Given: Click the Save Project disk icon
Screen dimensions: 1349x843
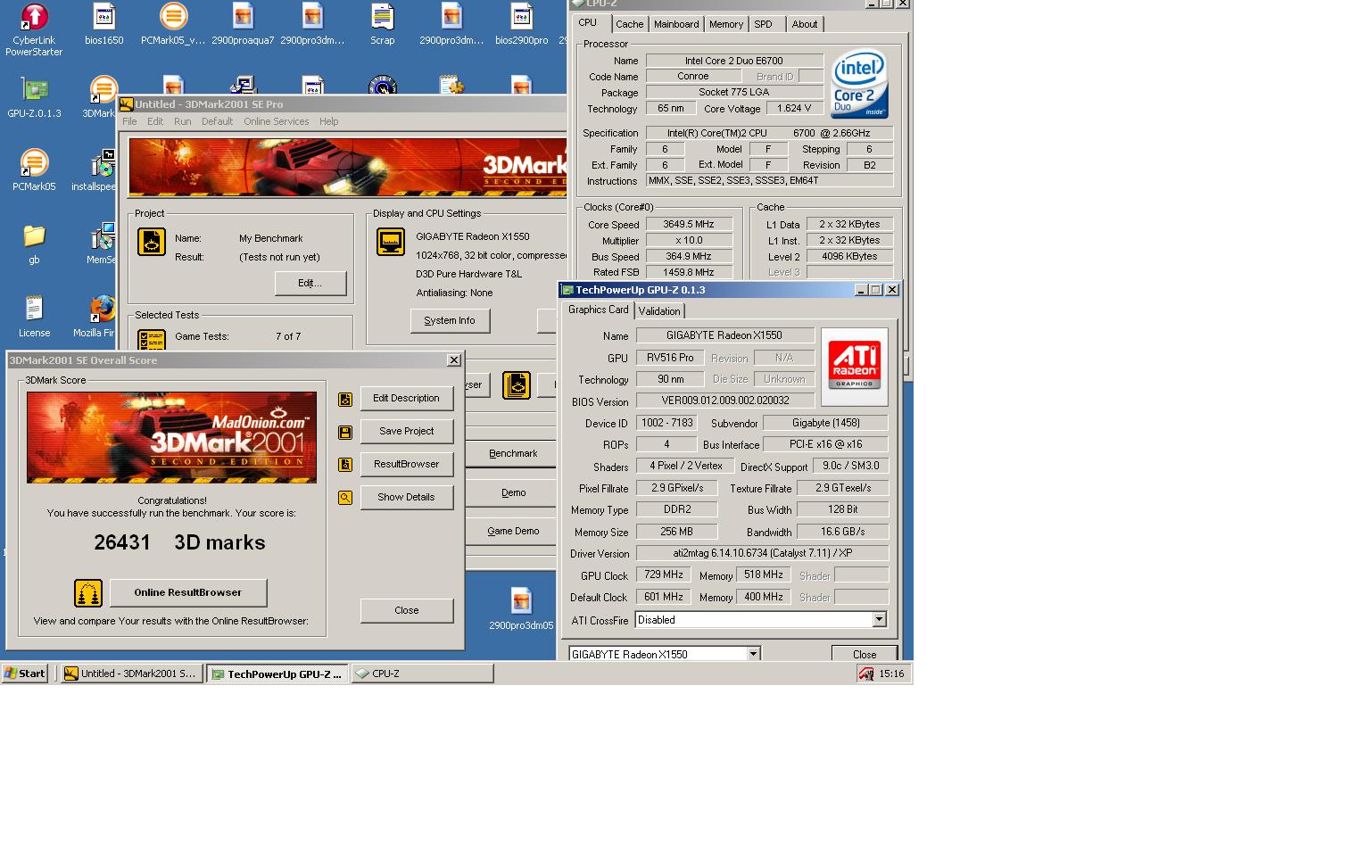Looking at the screenshot, I should (345, 433).
